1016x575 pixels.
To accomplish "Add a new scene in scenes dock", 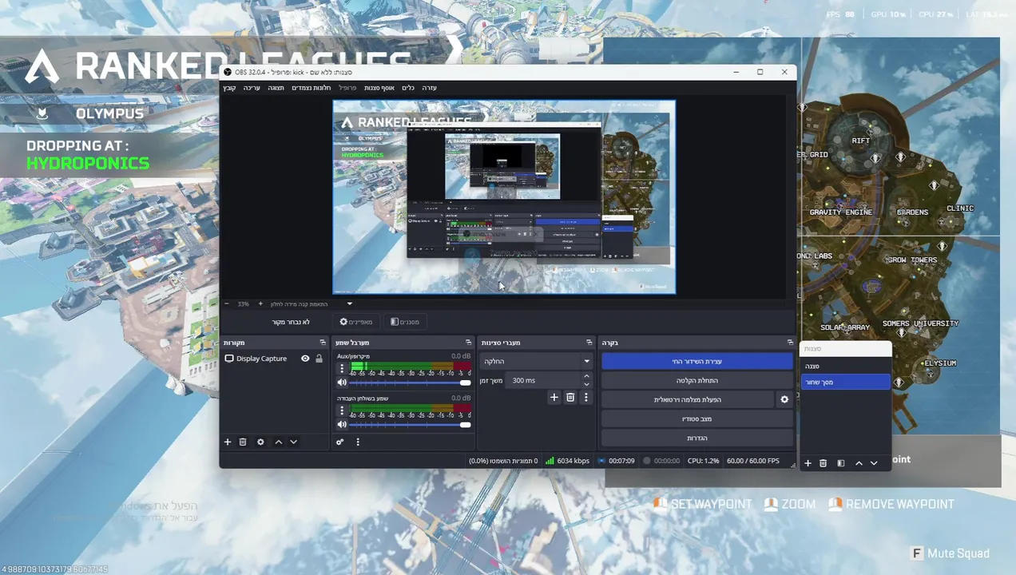I will [x=808, y=463].
